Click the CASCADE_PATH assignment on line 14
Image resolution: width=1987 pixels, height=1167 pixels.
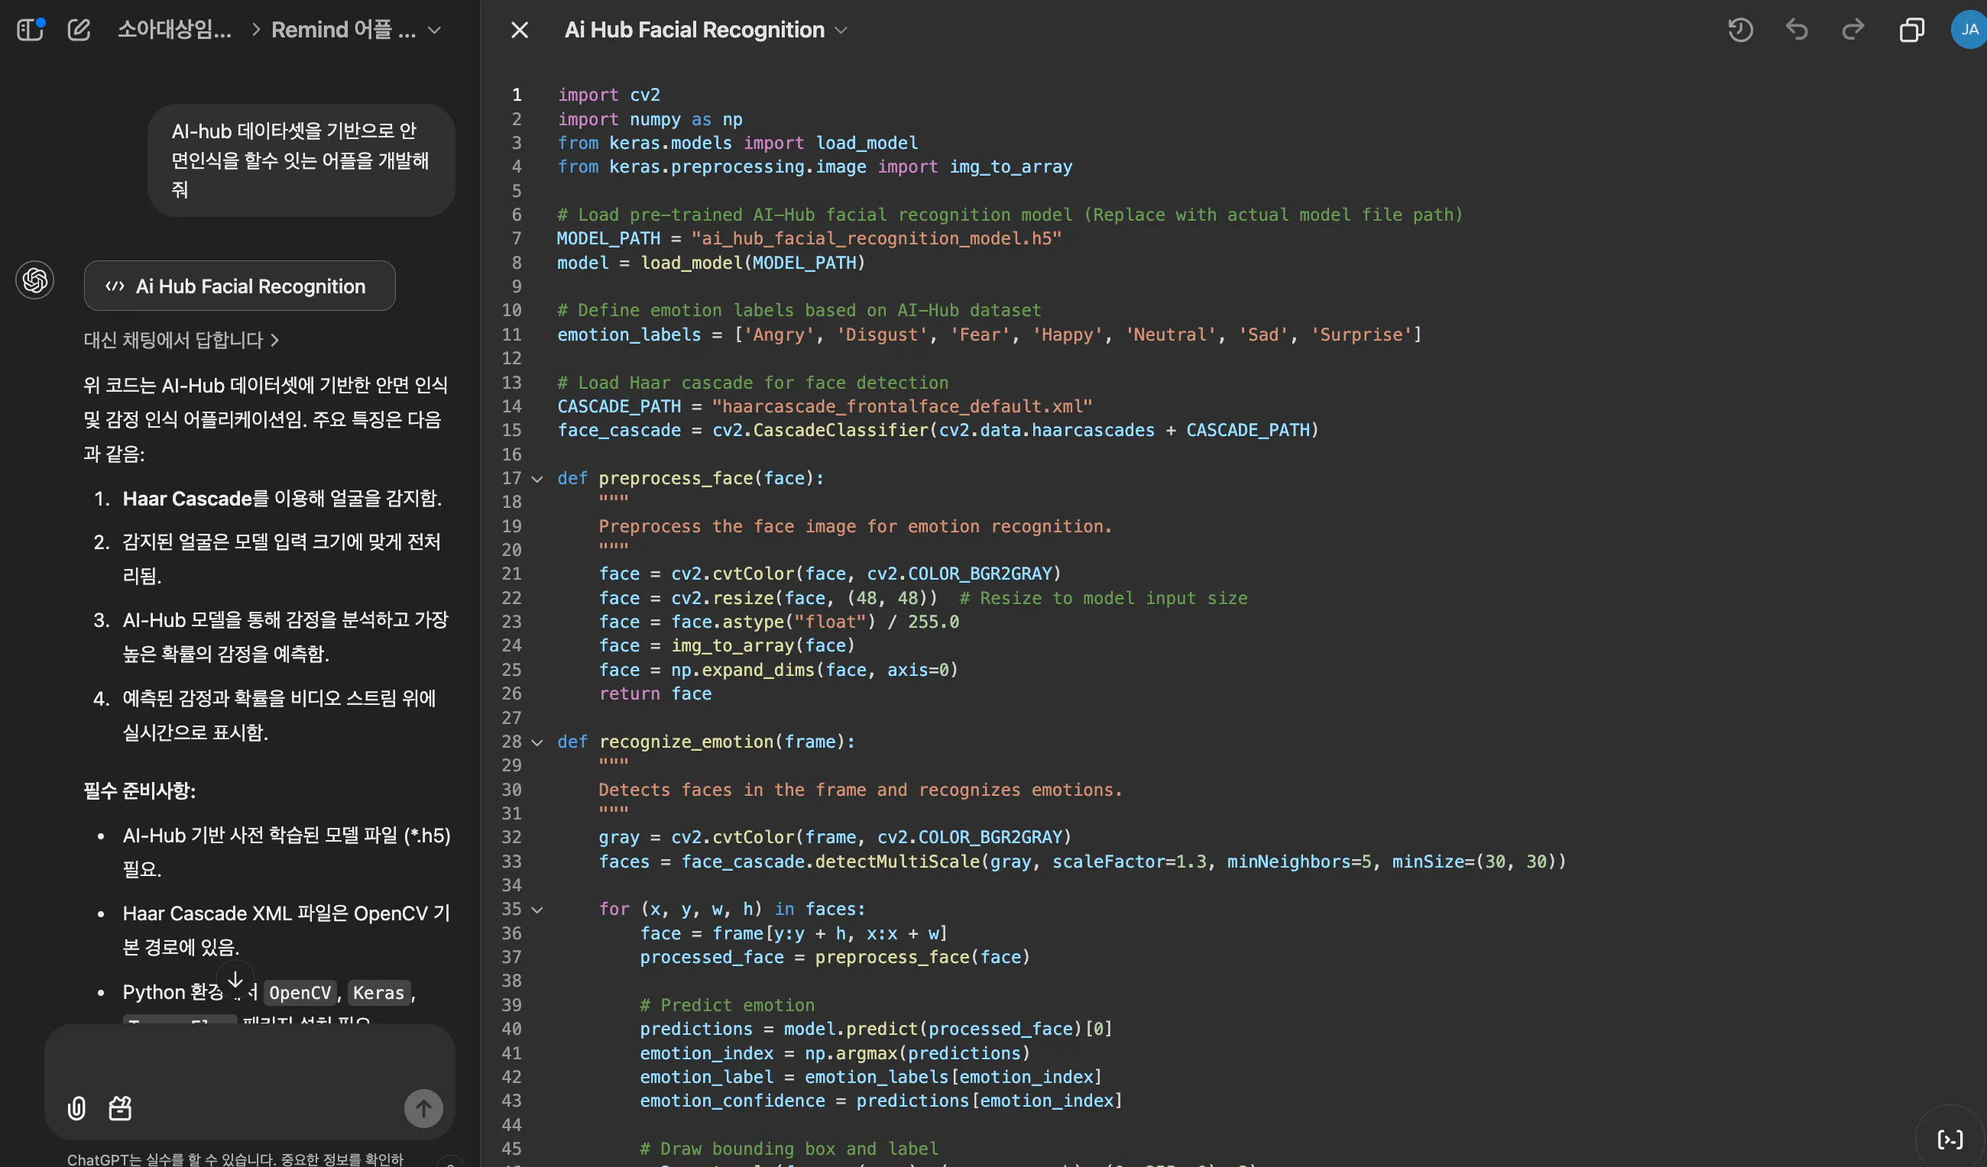825,406
